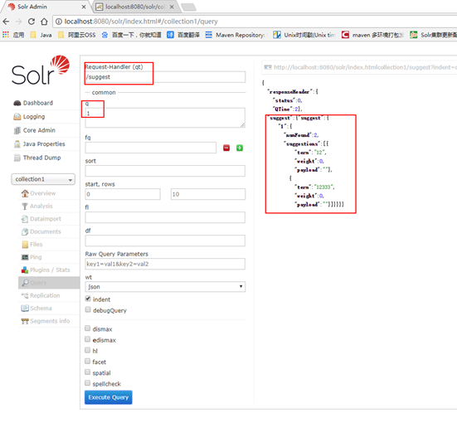Click the Execute Query button
The width and height of the screenshot is (457, 423).
tap(109, 397)
